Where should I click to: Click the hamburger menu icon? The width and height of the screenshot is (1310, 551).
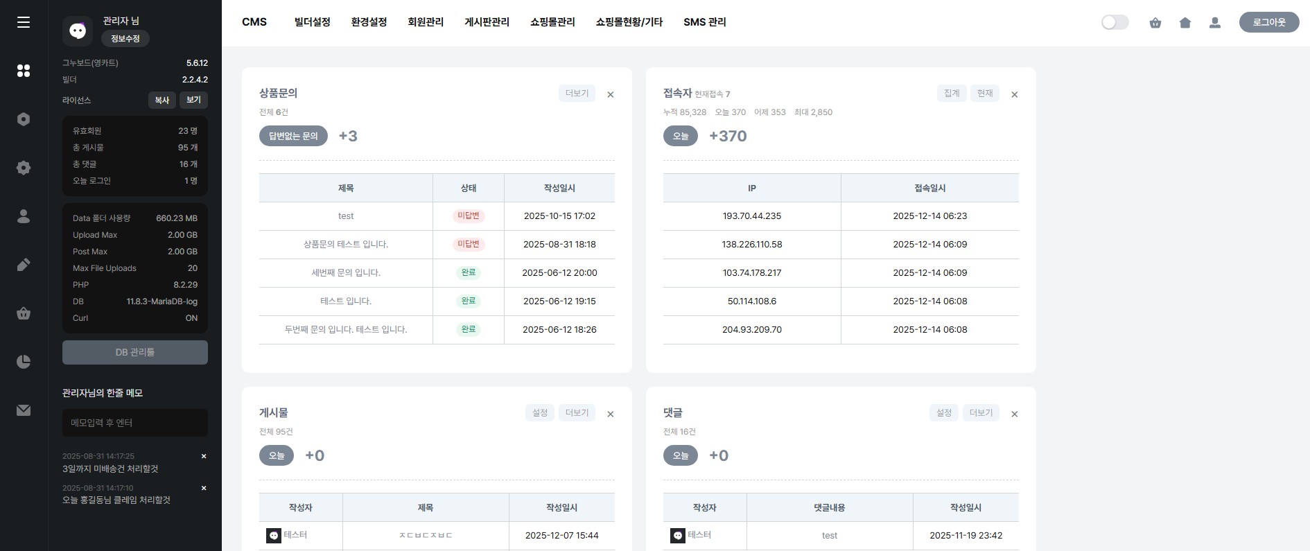click(24, 22)
